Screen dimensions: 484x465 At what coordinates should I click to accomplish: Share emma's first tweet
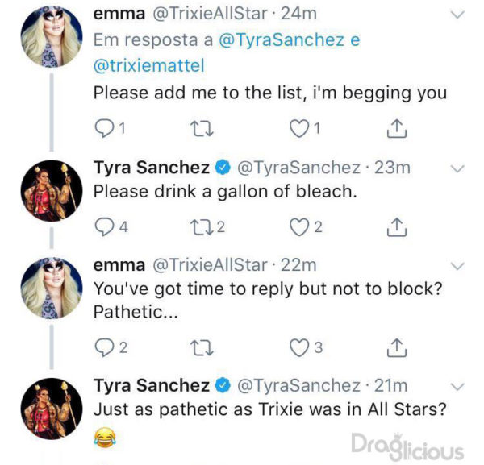[x=396, y=128]
